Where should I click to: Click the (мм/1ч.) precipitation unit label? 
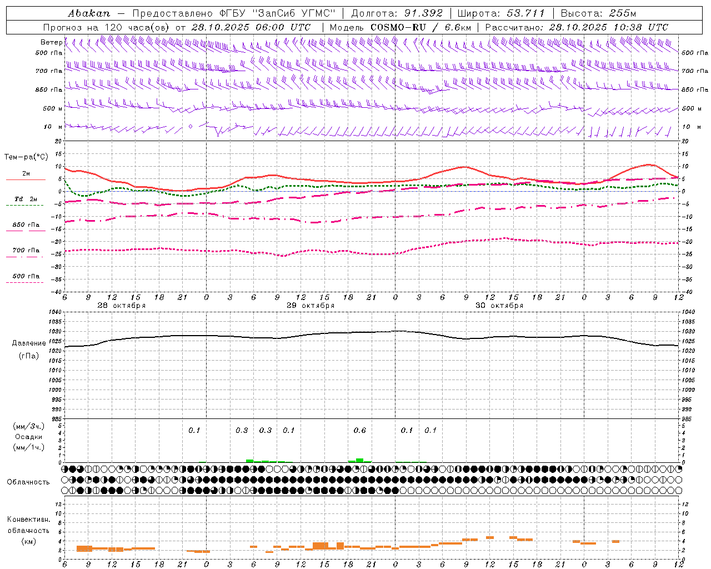29,447
